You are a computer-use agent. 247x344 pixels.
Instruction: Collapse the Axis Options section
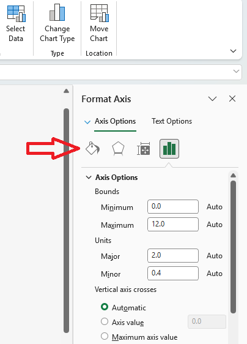click(89, 178)
